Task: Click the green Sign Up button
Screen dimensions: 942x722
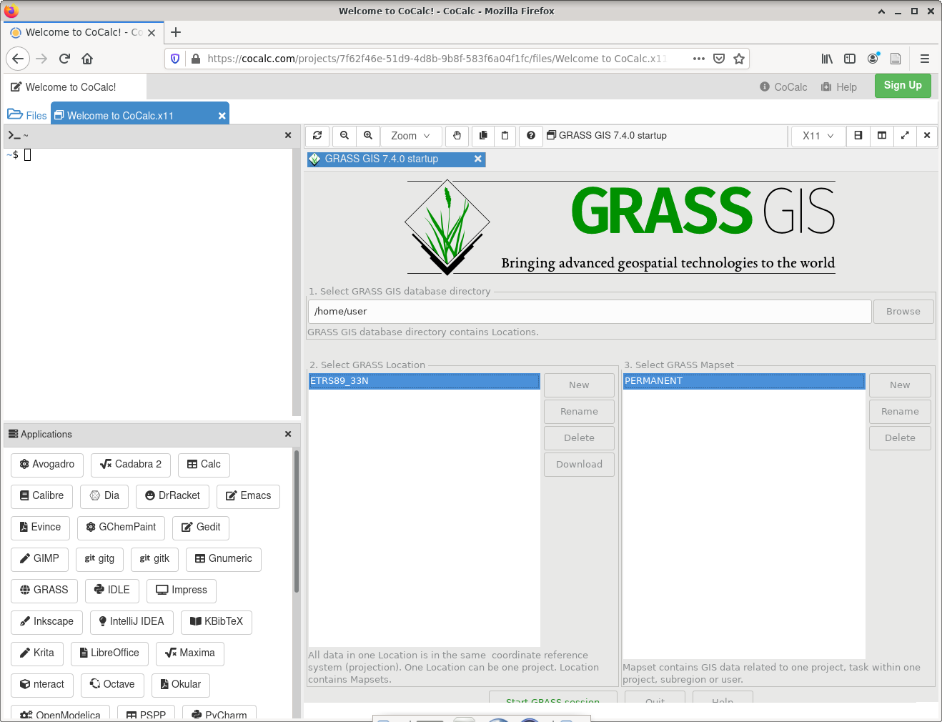Action: 902,86
